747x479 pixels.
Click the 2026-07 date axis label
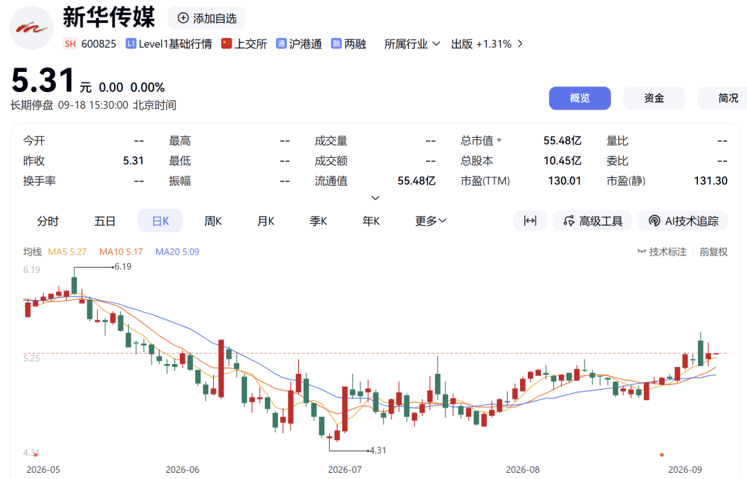(344, 469)
